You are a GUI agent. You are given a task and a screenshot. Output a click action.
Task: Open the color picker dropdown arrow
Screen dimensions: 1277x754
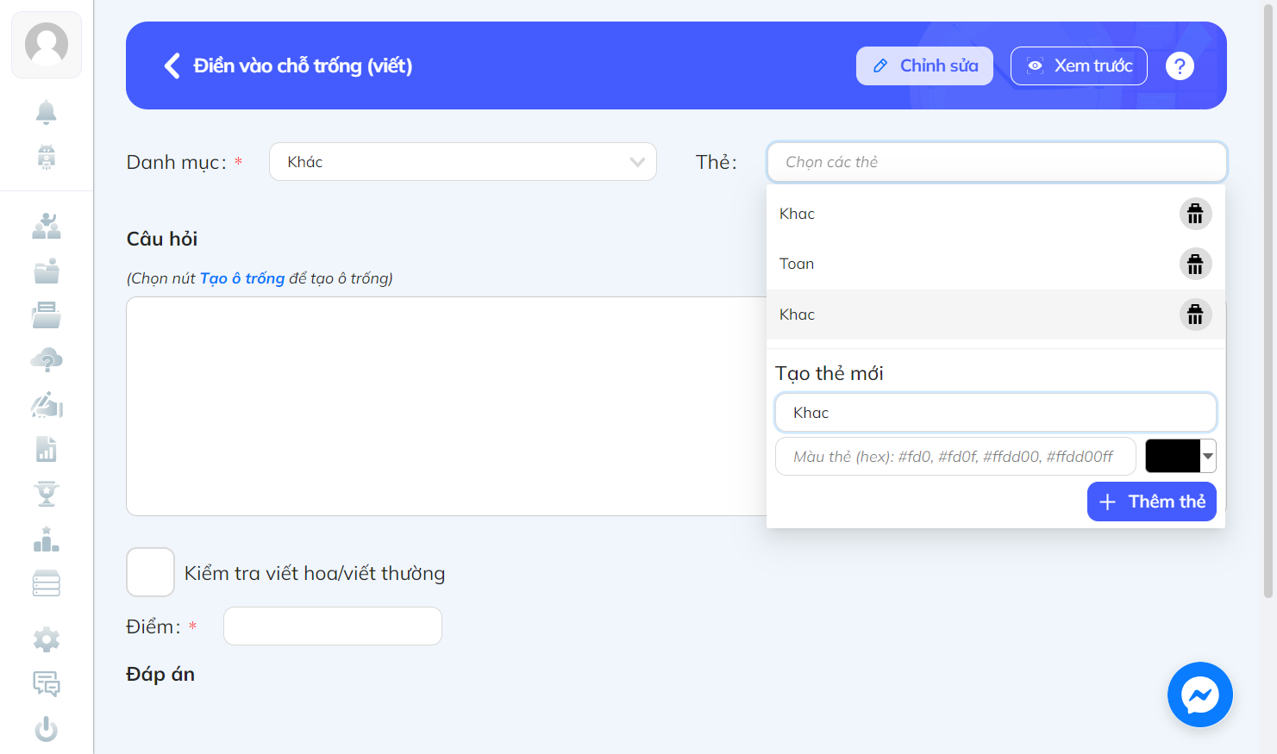[x=1208, y=456]
